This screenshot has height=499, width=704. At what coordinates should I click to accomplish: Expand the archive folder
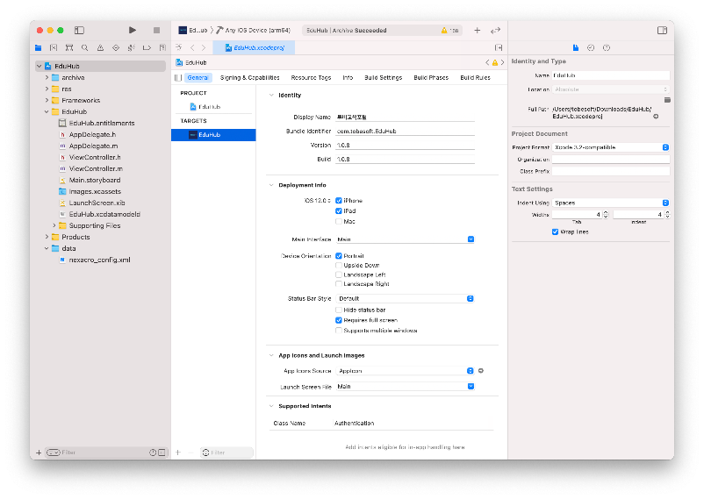point(47,78)
